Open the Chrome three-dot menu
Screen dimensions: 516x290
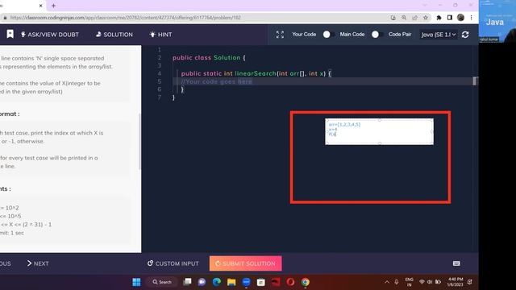click(x=471, y=18)
